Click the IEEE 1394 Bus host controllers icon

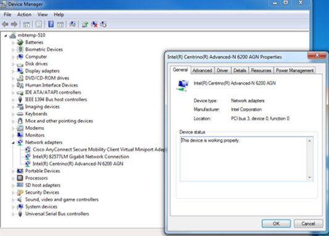pyautogui.click(x=20, y=99)
